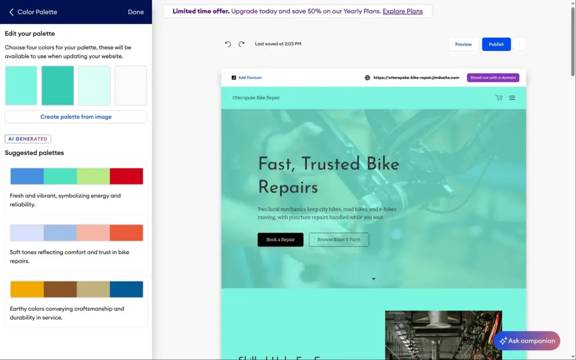Open the shopping cart icon in site header
Image resolution: width=576 pixels, height=360 pixels.
[x=498, y=98]
